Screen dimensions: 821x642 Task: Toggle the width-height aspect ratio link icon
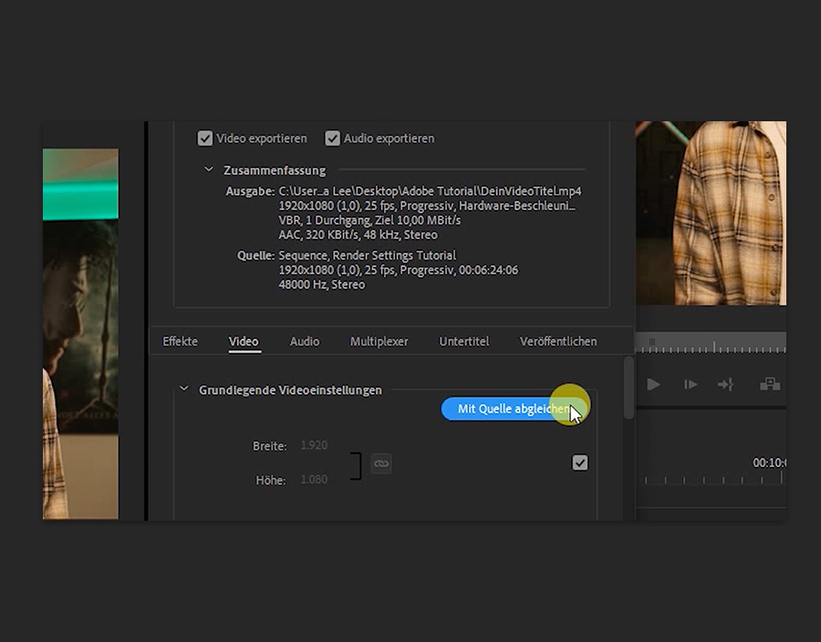click(x=381, y=463)
